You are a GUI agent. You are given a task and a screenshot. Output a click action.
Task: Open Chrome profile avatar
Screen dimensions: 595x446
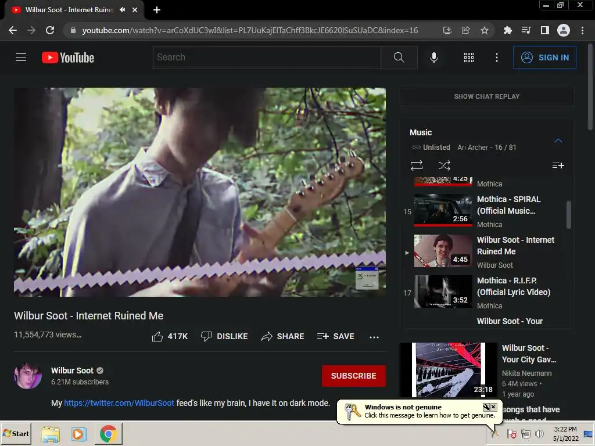coord(564,30)
